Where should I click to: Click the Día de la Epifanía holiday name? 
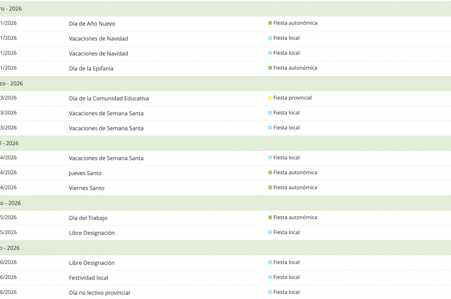point(91,68)
